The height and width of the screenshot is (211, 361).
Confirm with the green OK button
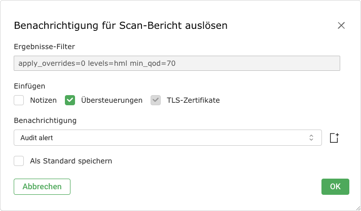point(335,186)
